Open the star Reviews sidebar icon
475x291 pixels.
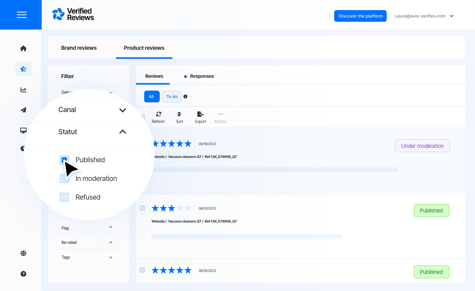coord(23,69)
